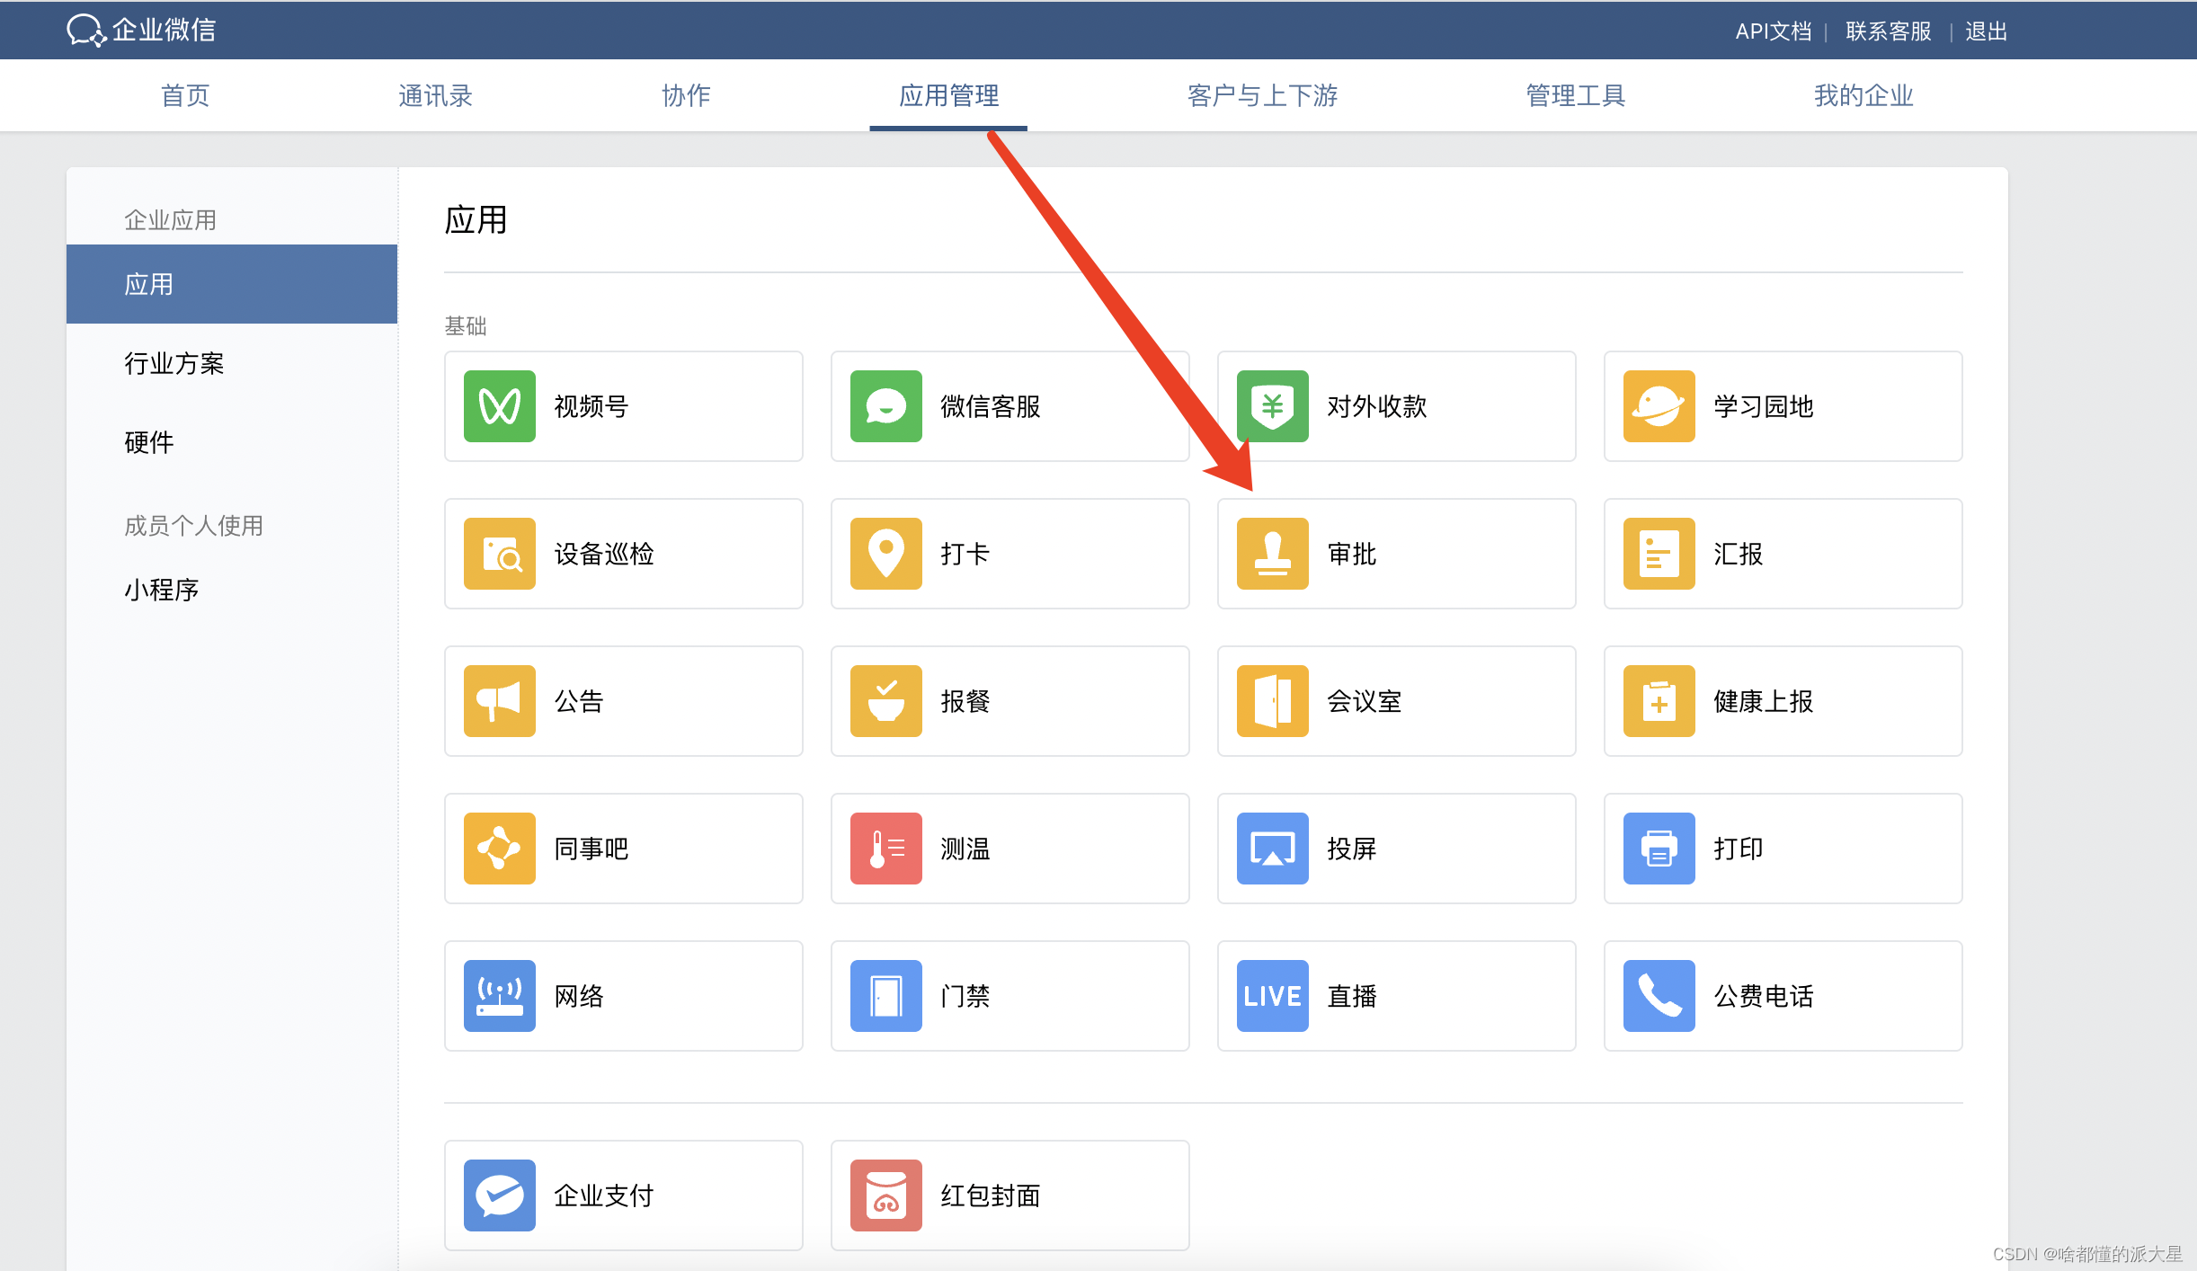
Task: Open the 微信客服 chat bubble icon
Action: pos(885,406)
